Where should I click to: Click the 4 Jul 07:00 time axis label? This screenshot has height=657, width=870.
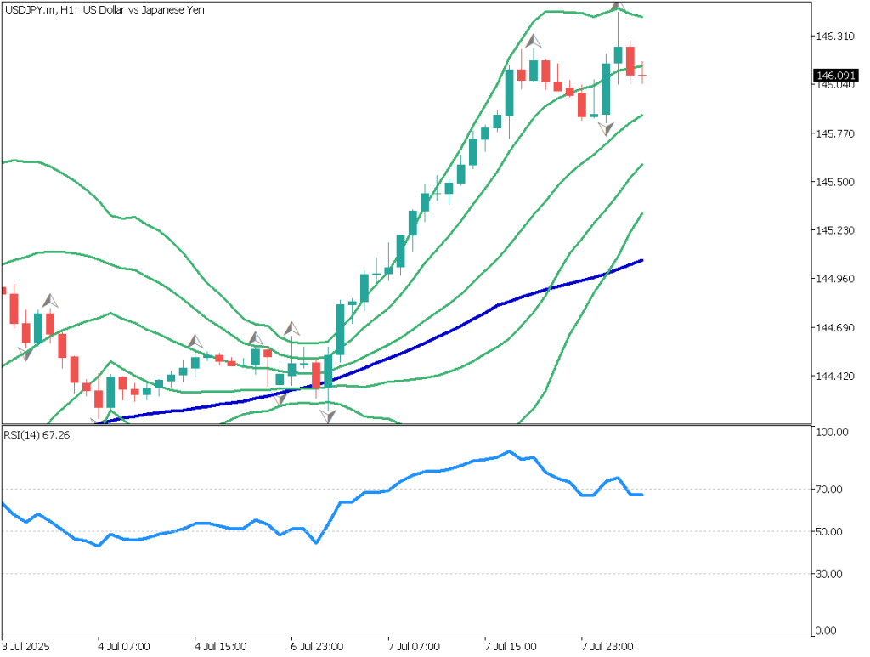(124, 647)
